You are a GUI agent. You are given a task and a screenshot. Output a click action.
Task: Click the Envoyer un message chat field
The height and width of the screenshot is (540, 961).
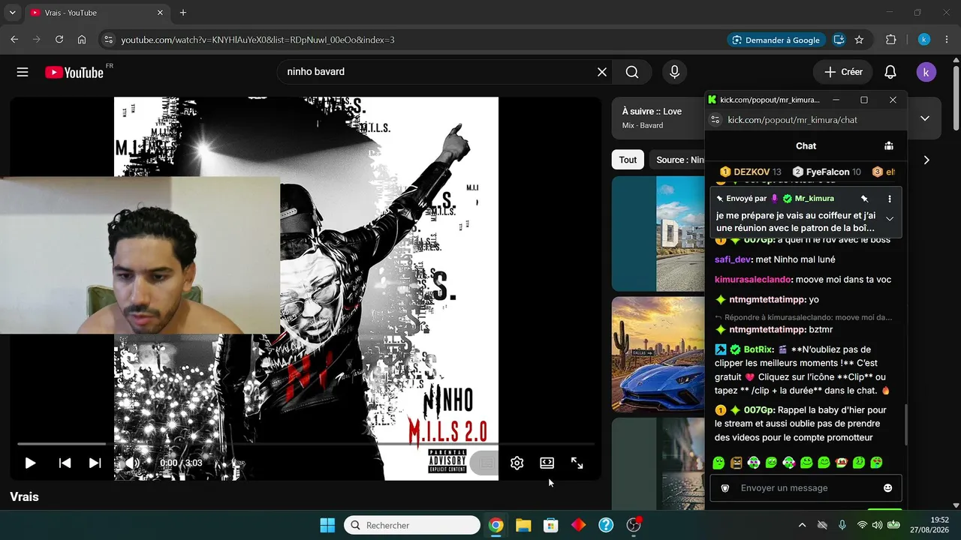[x=806, y=488]
